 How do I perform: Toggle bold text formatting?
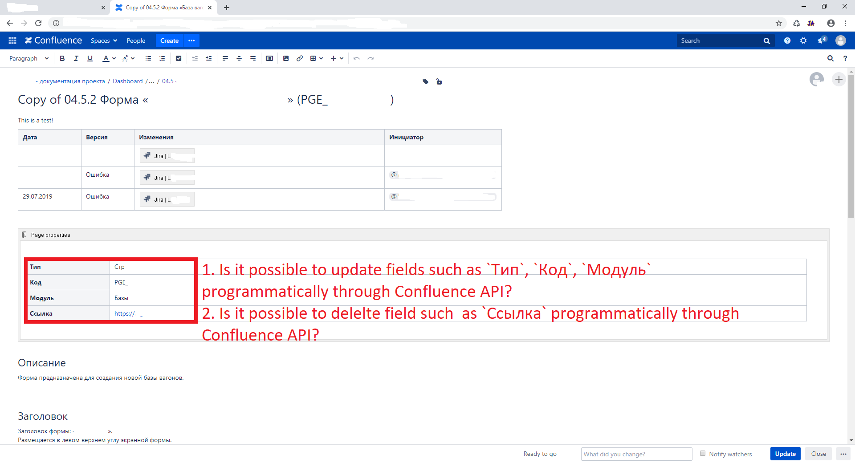pos(62,58)
